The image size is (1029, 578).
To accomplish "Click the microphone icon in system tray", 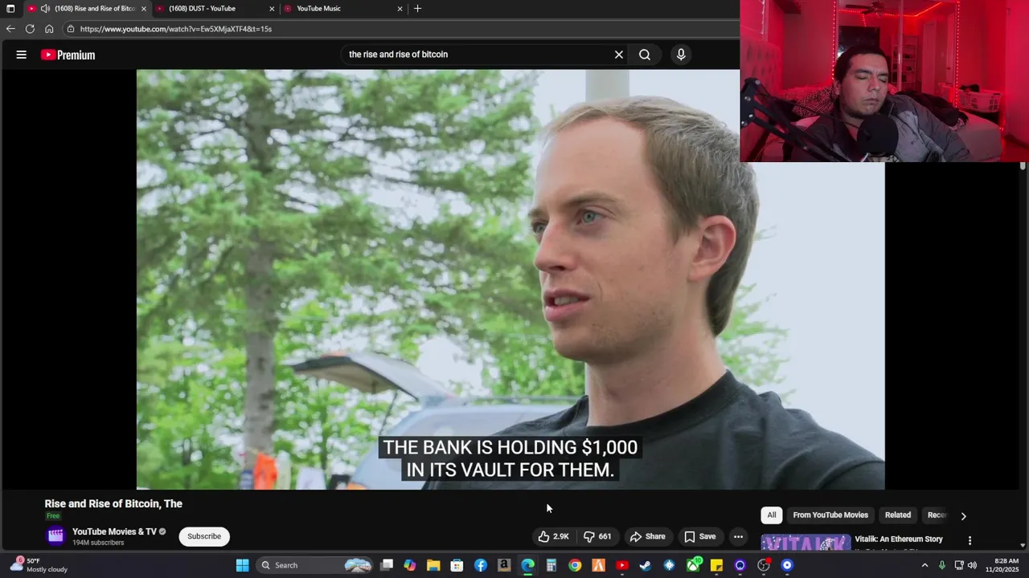I will click(942, 565).
